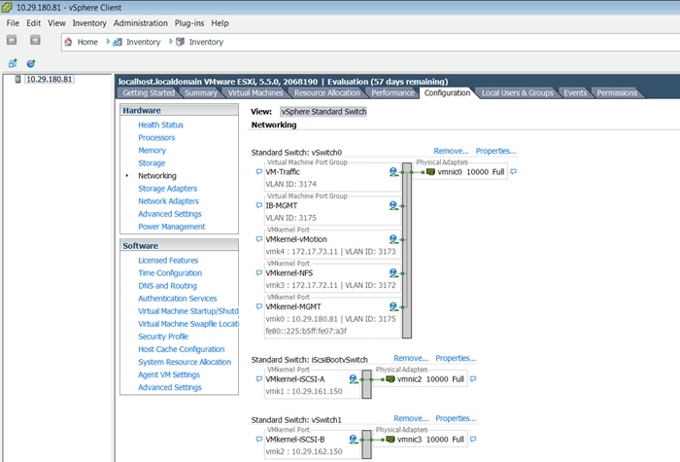Open Memory in Hardware list
This screenshot has height=462, width=680.
(152, 150)
